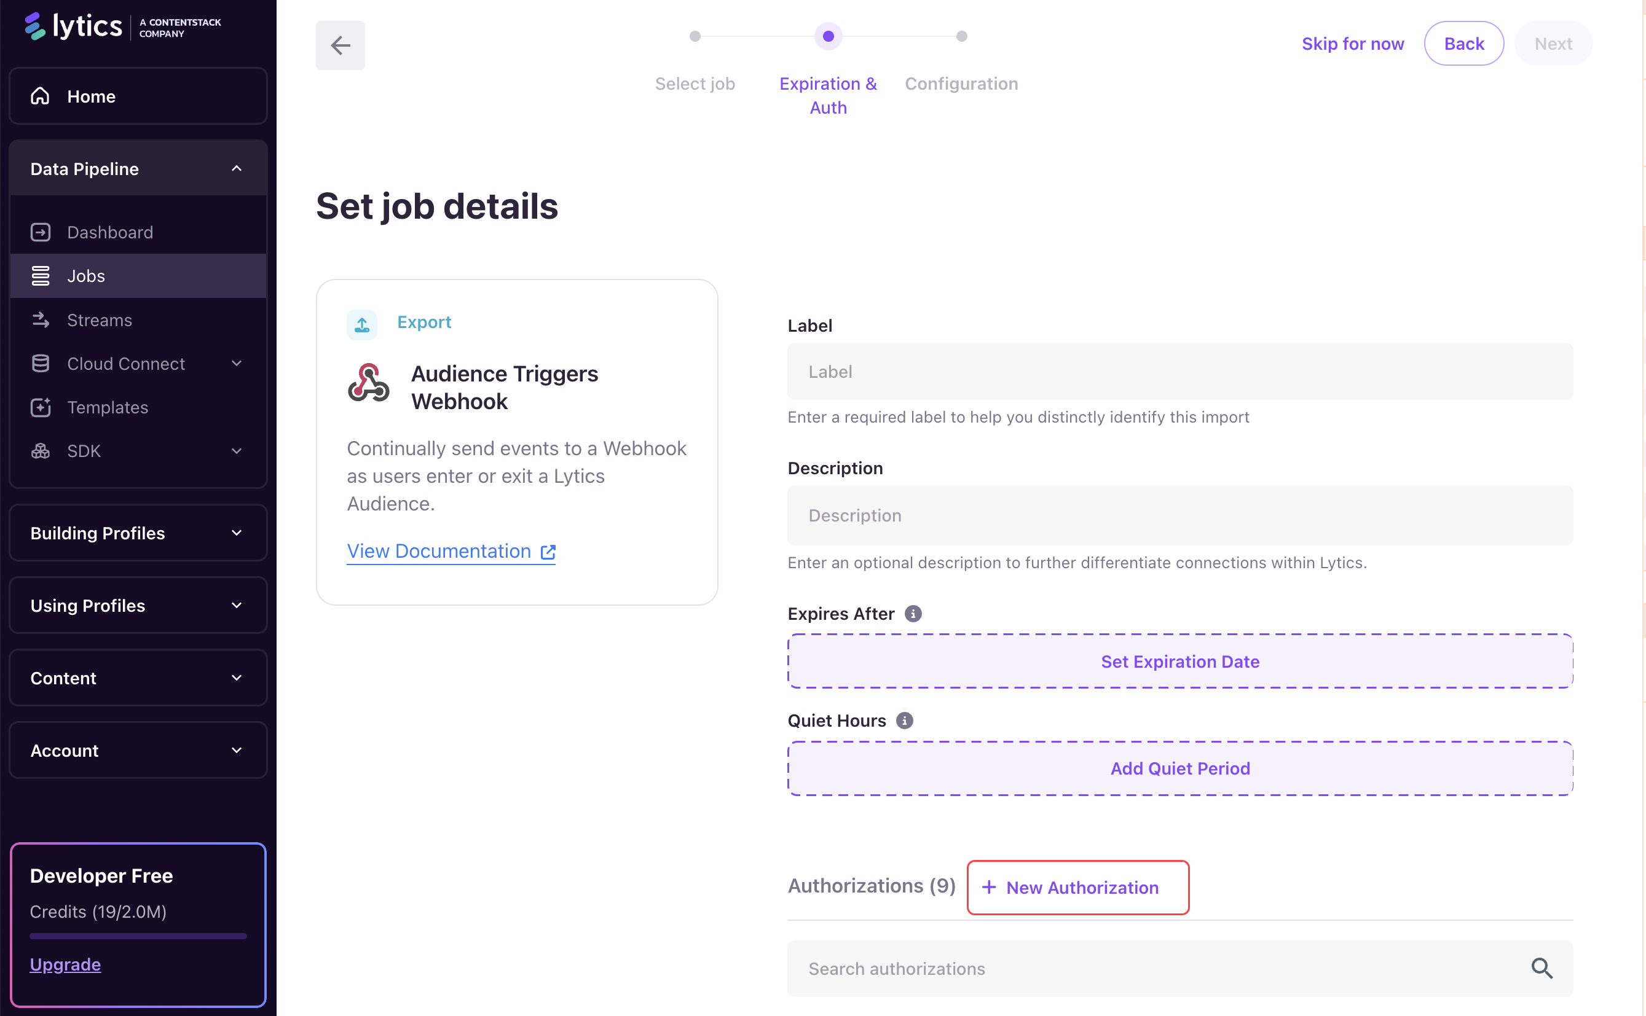This screenshot has width=1646, height=1016.
Task: Click the Quiet Hours info icon
Action: pos(904,721)
